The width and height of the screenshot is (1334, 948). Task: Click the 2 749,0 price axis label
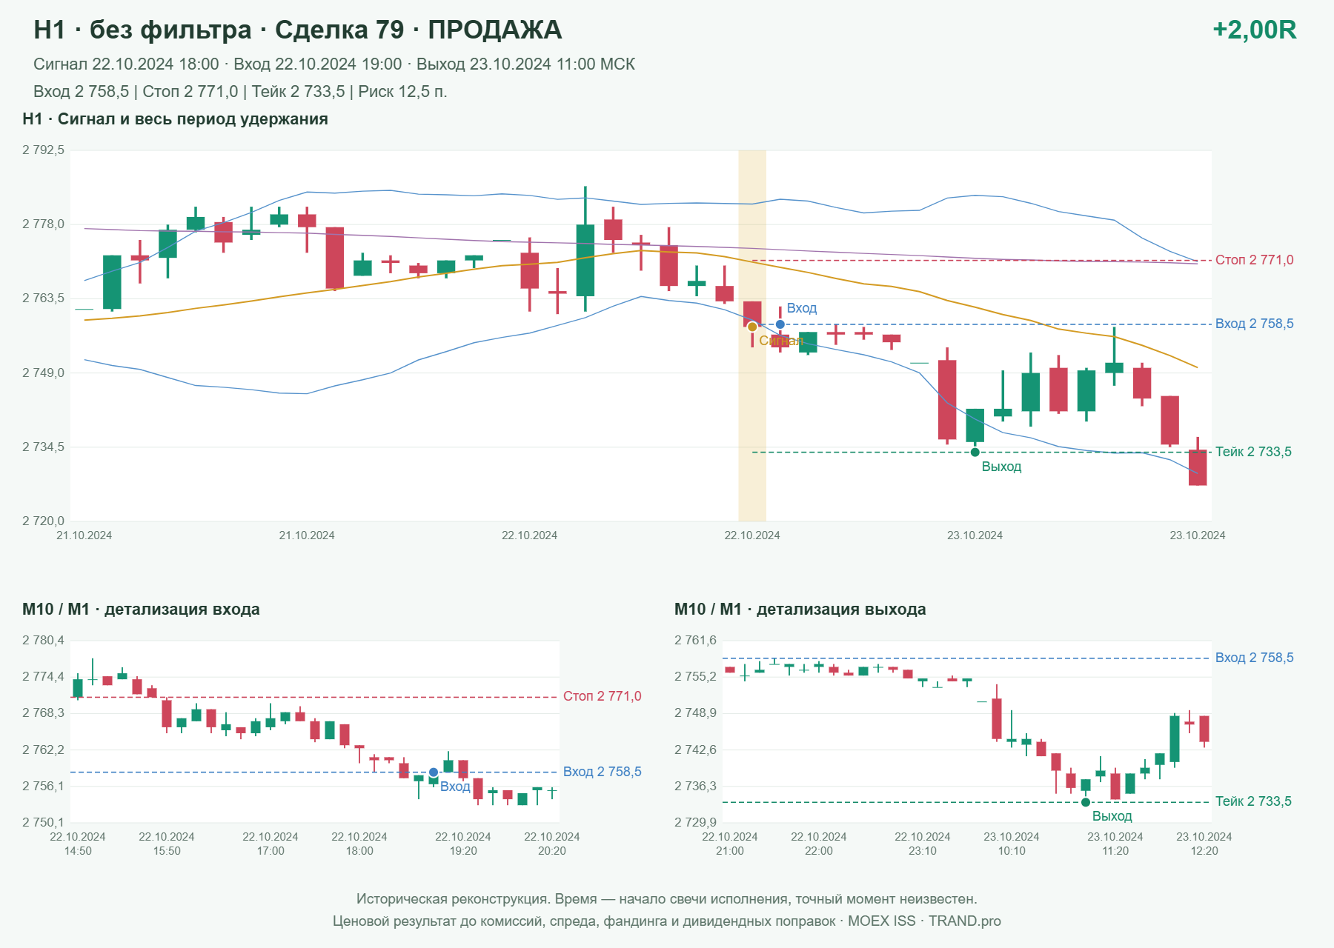(x=43, y=373)
